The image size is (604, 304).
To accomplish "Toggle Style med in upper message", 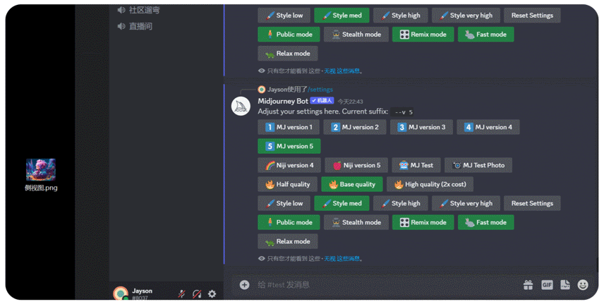I will point(342,16).
